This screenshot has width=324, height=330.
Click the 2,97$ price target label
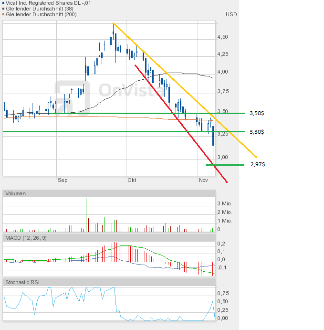click(257, 165)
